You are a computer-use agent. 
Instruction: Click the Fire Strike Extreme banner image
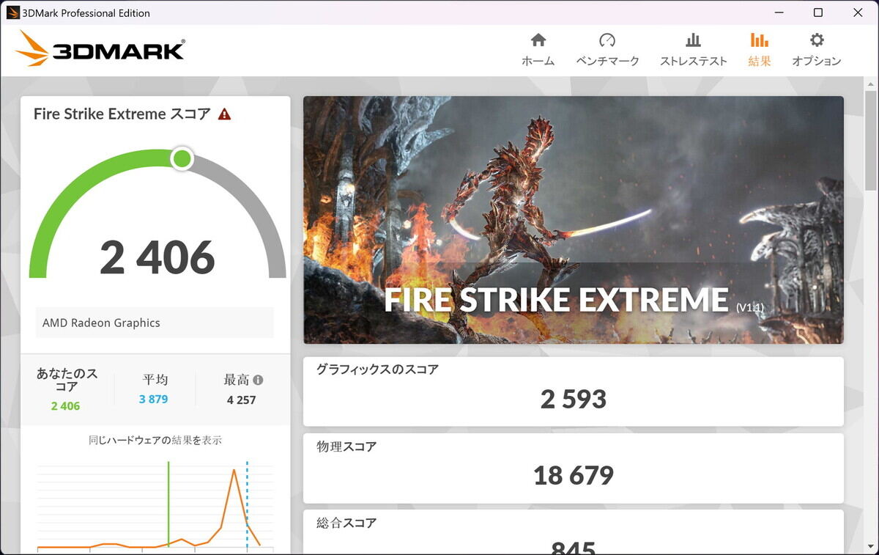pyautogui.click(x=574, y=220)
